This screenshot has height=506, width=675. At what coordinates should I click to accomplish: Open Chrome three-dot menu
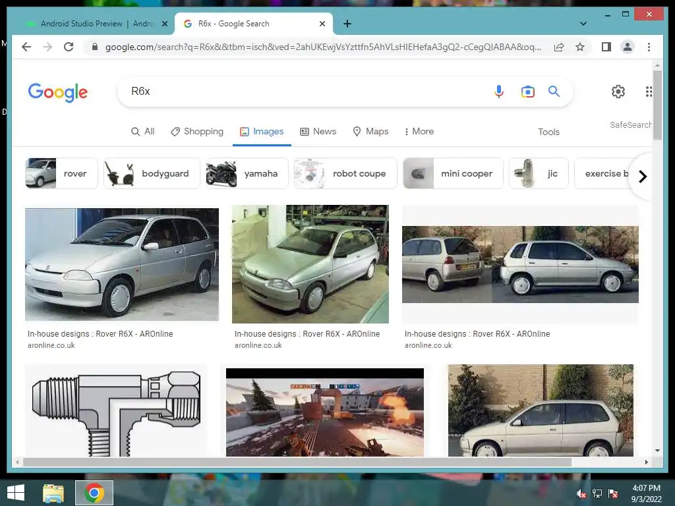[649, 47]
